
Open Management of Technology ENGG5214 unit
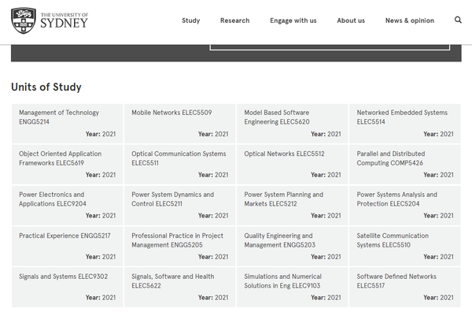68,124
